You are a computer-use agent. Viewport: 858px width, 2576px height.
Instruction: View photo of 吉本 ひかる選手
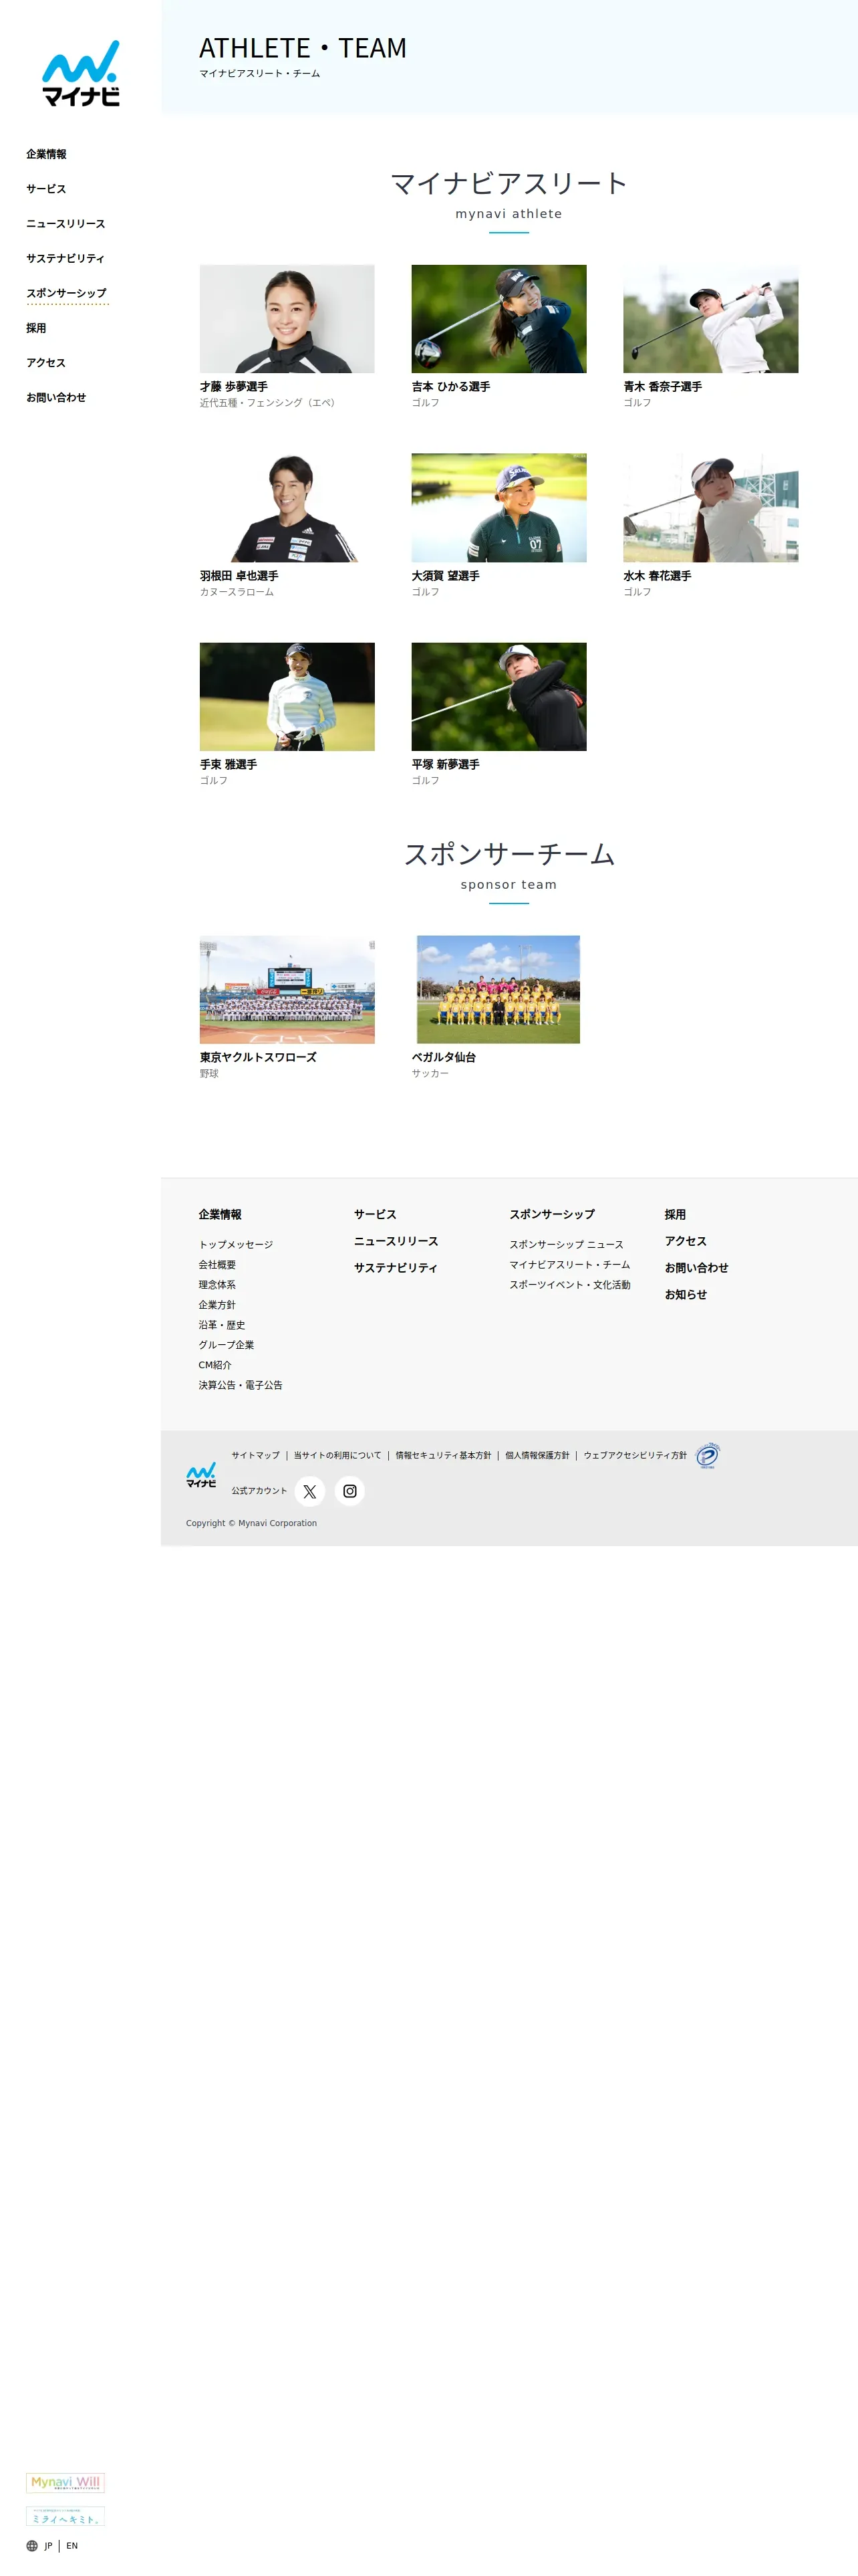[498, 319]
